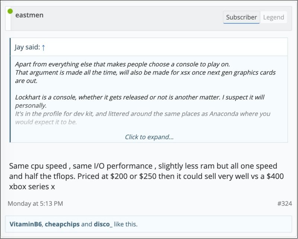Open the Monday at 5:13 PM timestamp
Viewport: 298px width, 239px height.
(35, 204)
